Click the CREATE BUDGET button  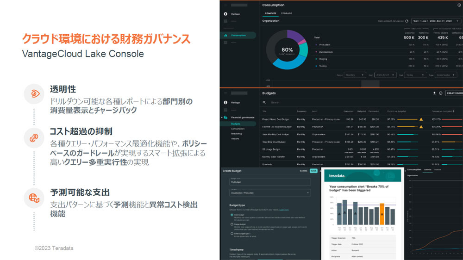[454, 93]
